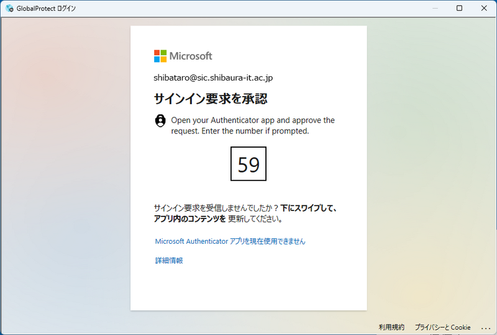Minimize the GlobalProtect login window
This screenshot has height=335, width=497.
(x=435, y=8)
